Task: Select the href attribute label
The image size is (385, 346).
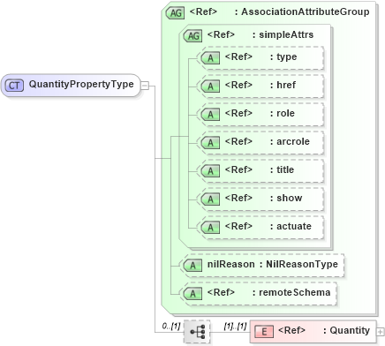Action: tap(286, 85)
